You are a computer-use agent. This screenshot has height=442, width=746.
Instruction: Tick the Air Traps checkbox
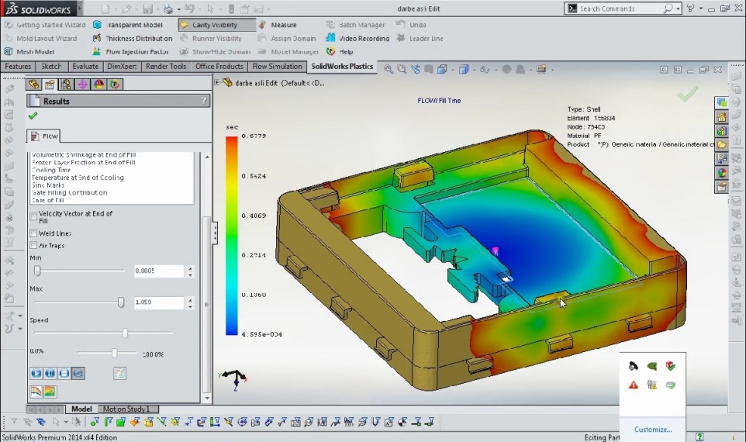point(33,246)
